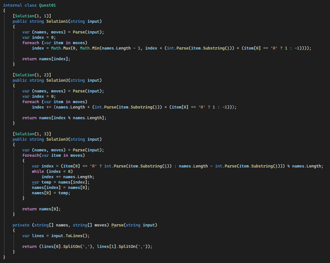Click Math.Max in Solution1
330x263 pixels.
click(61, 48)
